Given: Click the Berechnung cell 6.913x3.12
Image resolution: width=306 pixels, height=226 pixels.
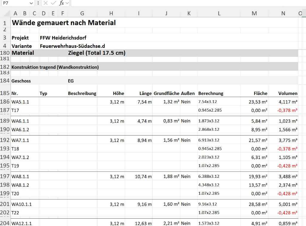Looking at the screenshot, I should (209, 140).
